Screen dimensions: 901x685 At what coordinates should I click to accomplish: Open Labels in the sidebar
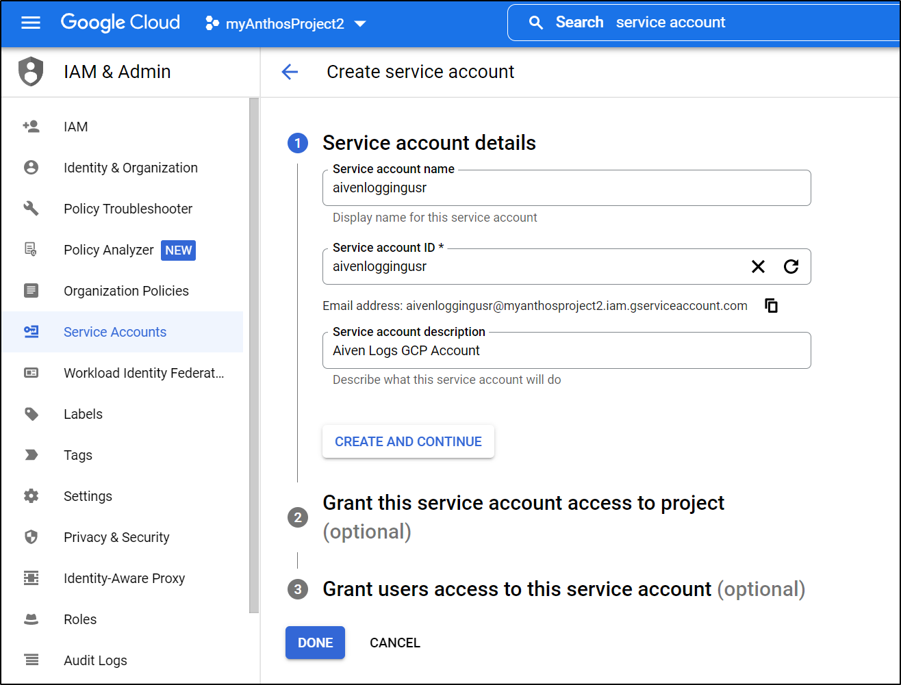(x=123, y=414)
